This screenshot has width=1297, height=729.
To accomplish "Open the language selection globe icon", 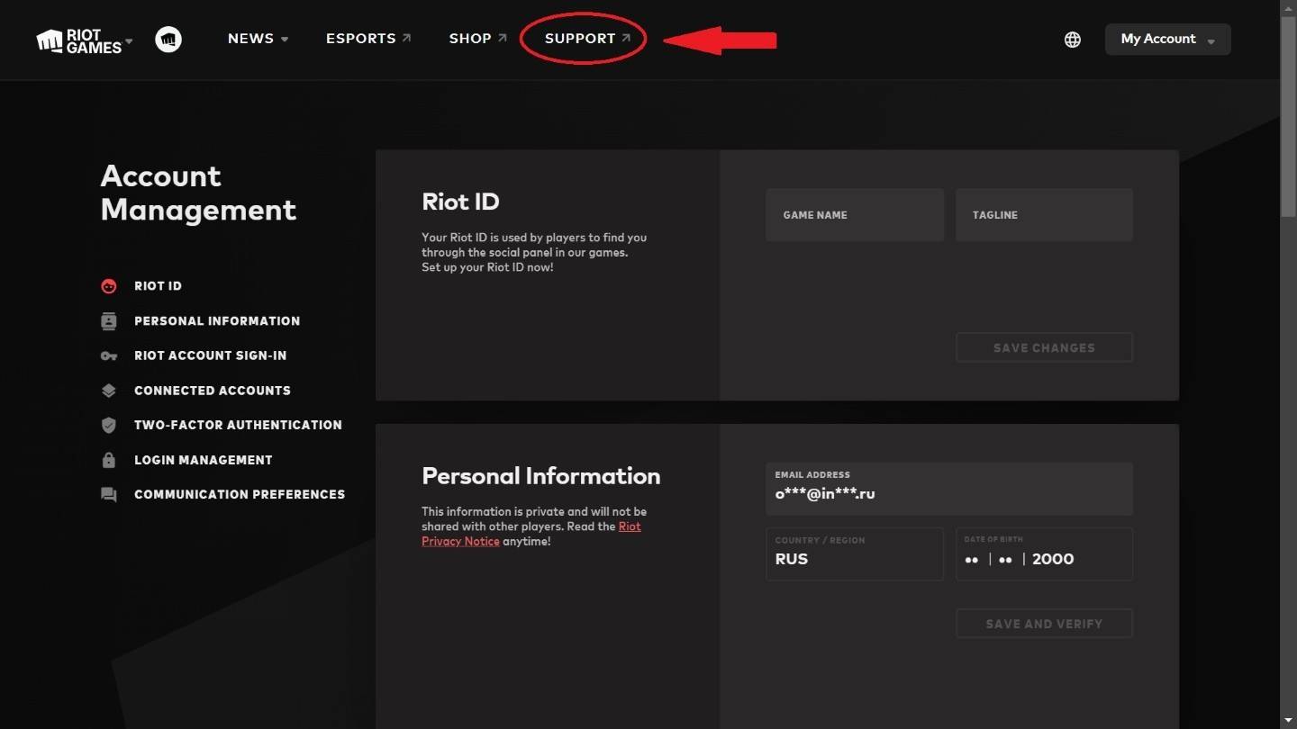I will (1072, 39).
